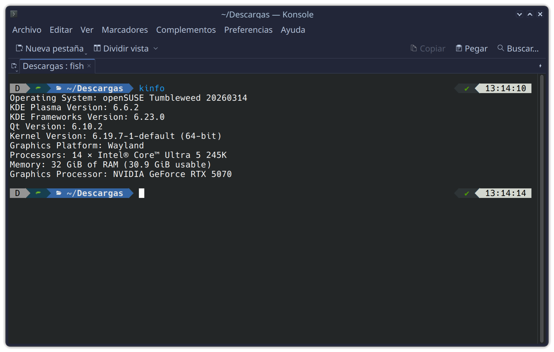Screen dimensions: 554x352
Task: Click the Nueva pestaña toolbar button
Action: (x=50, y=49)
